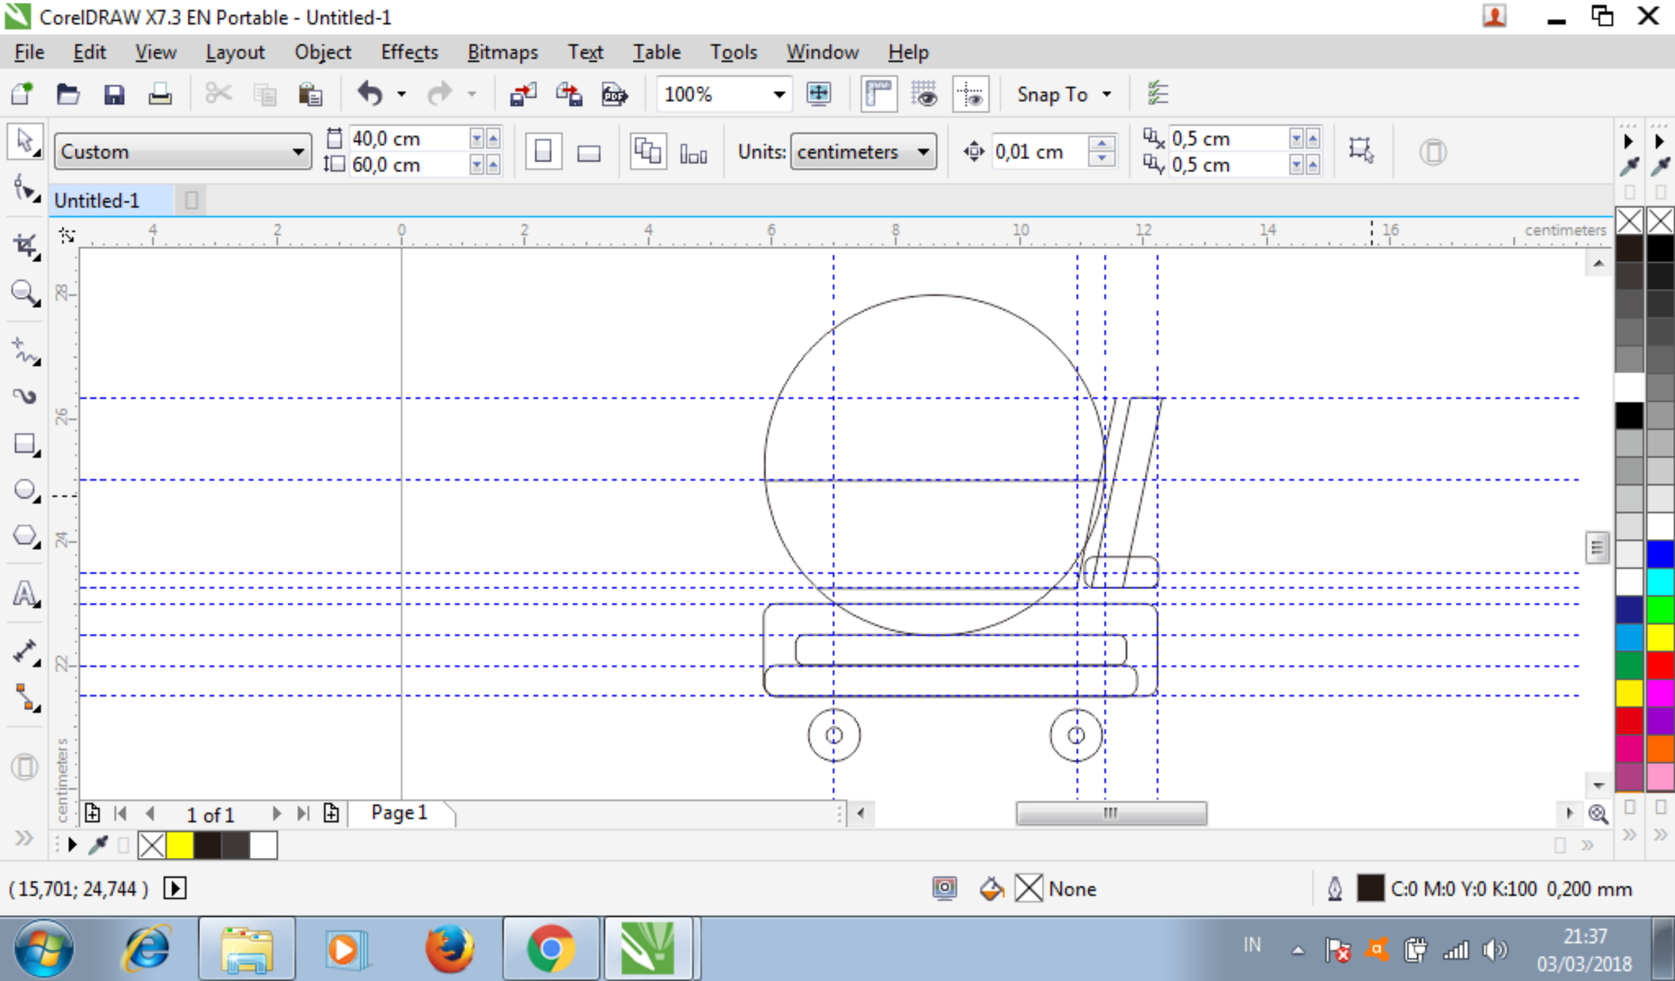Select the Text tool
1675x981 pixels.
25,593
